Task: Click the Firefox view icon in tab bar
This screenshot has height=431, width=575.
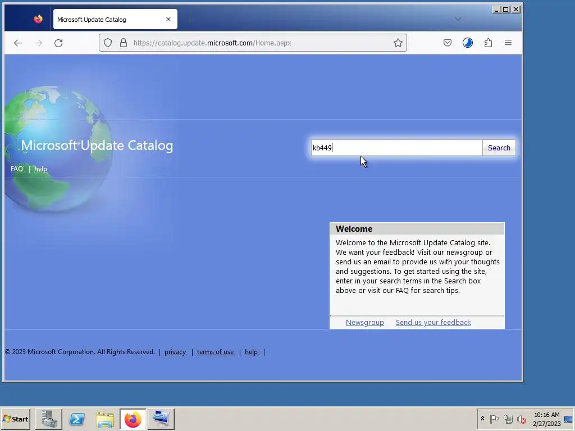Action: point(38,19)
